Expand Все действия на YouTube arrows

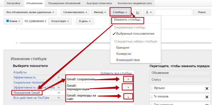pos(59,98)
